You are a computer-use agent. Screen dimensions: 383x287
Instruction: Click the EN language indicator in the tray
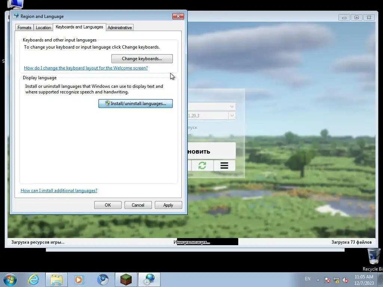tap(307, 279)
